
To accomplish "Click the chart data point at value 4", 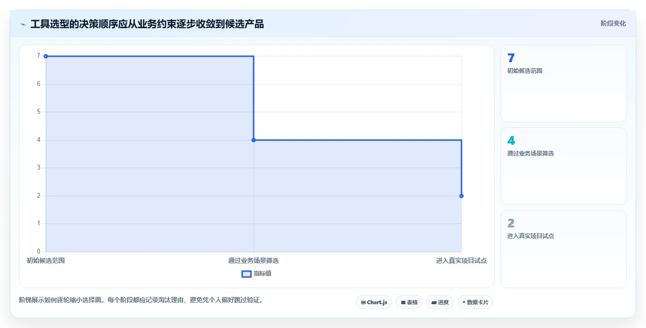I will click(x=254, y=140).
